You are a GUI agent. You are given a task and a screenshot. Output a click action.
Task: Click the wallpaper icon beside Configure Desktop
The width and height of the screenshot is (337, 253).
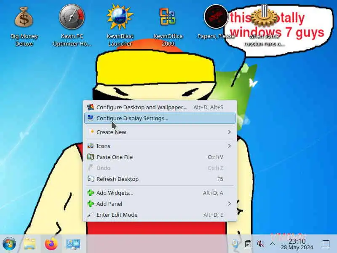91,107
